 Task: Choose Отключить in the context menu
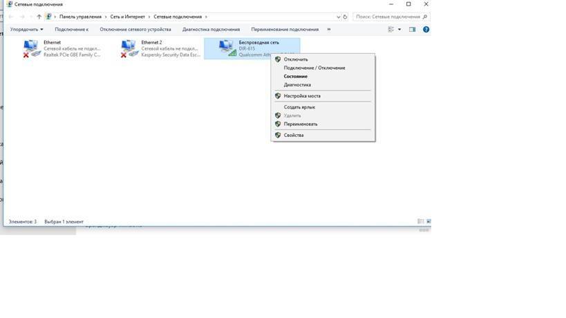pos(296,59)
